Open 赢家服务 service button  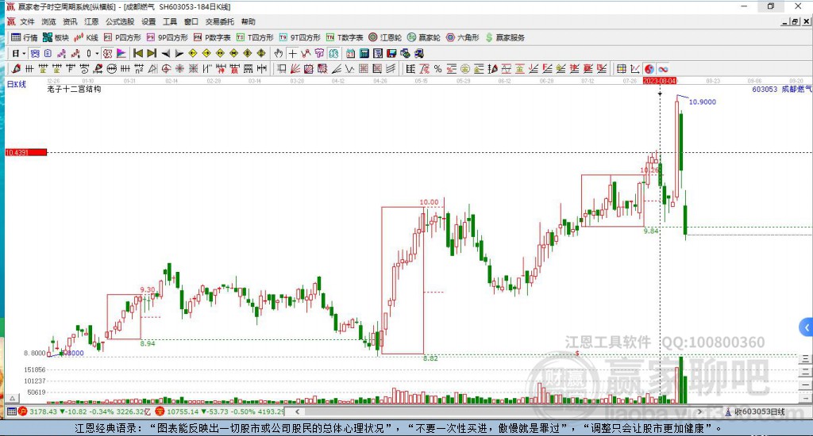pyautogui.click(x=505, y=37)
